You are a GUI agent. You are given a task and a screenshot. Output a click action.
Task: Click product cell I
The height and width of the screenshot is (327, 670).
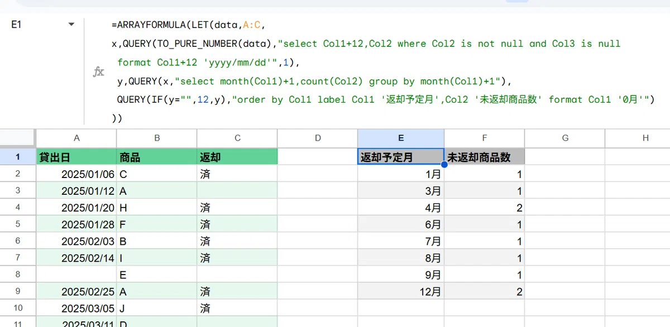tap(157, 257)
